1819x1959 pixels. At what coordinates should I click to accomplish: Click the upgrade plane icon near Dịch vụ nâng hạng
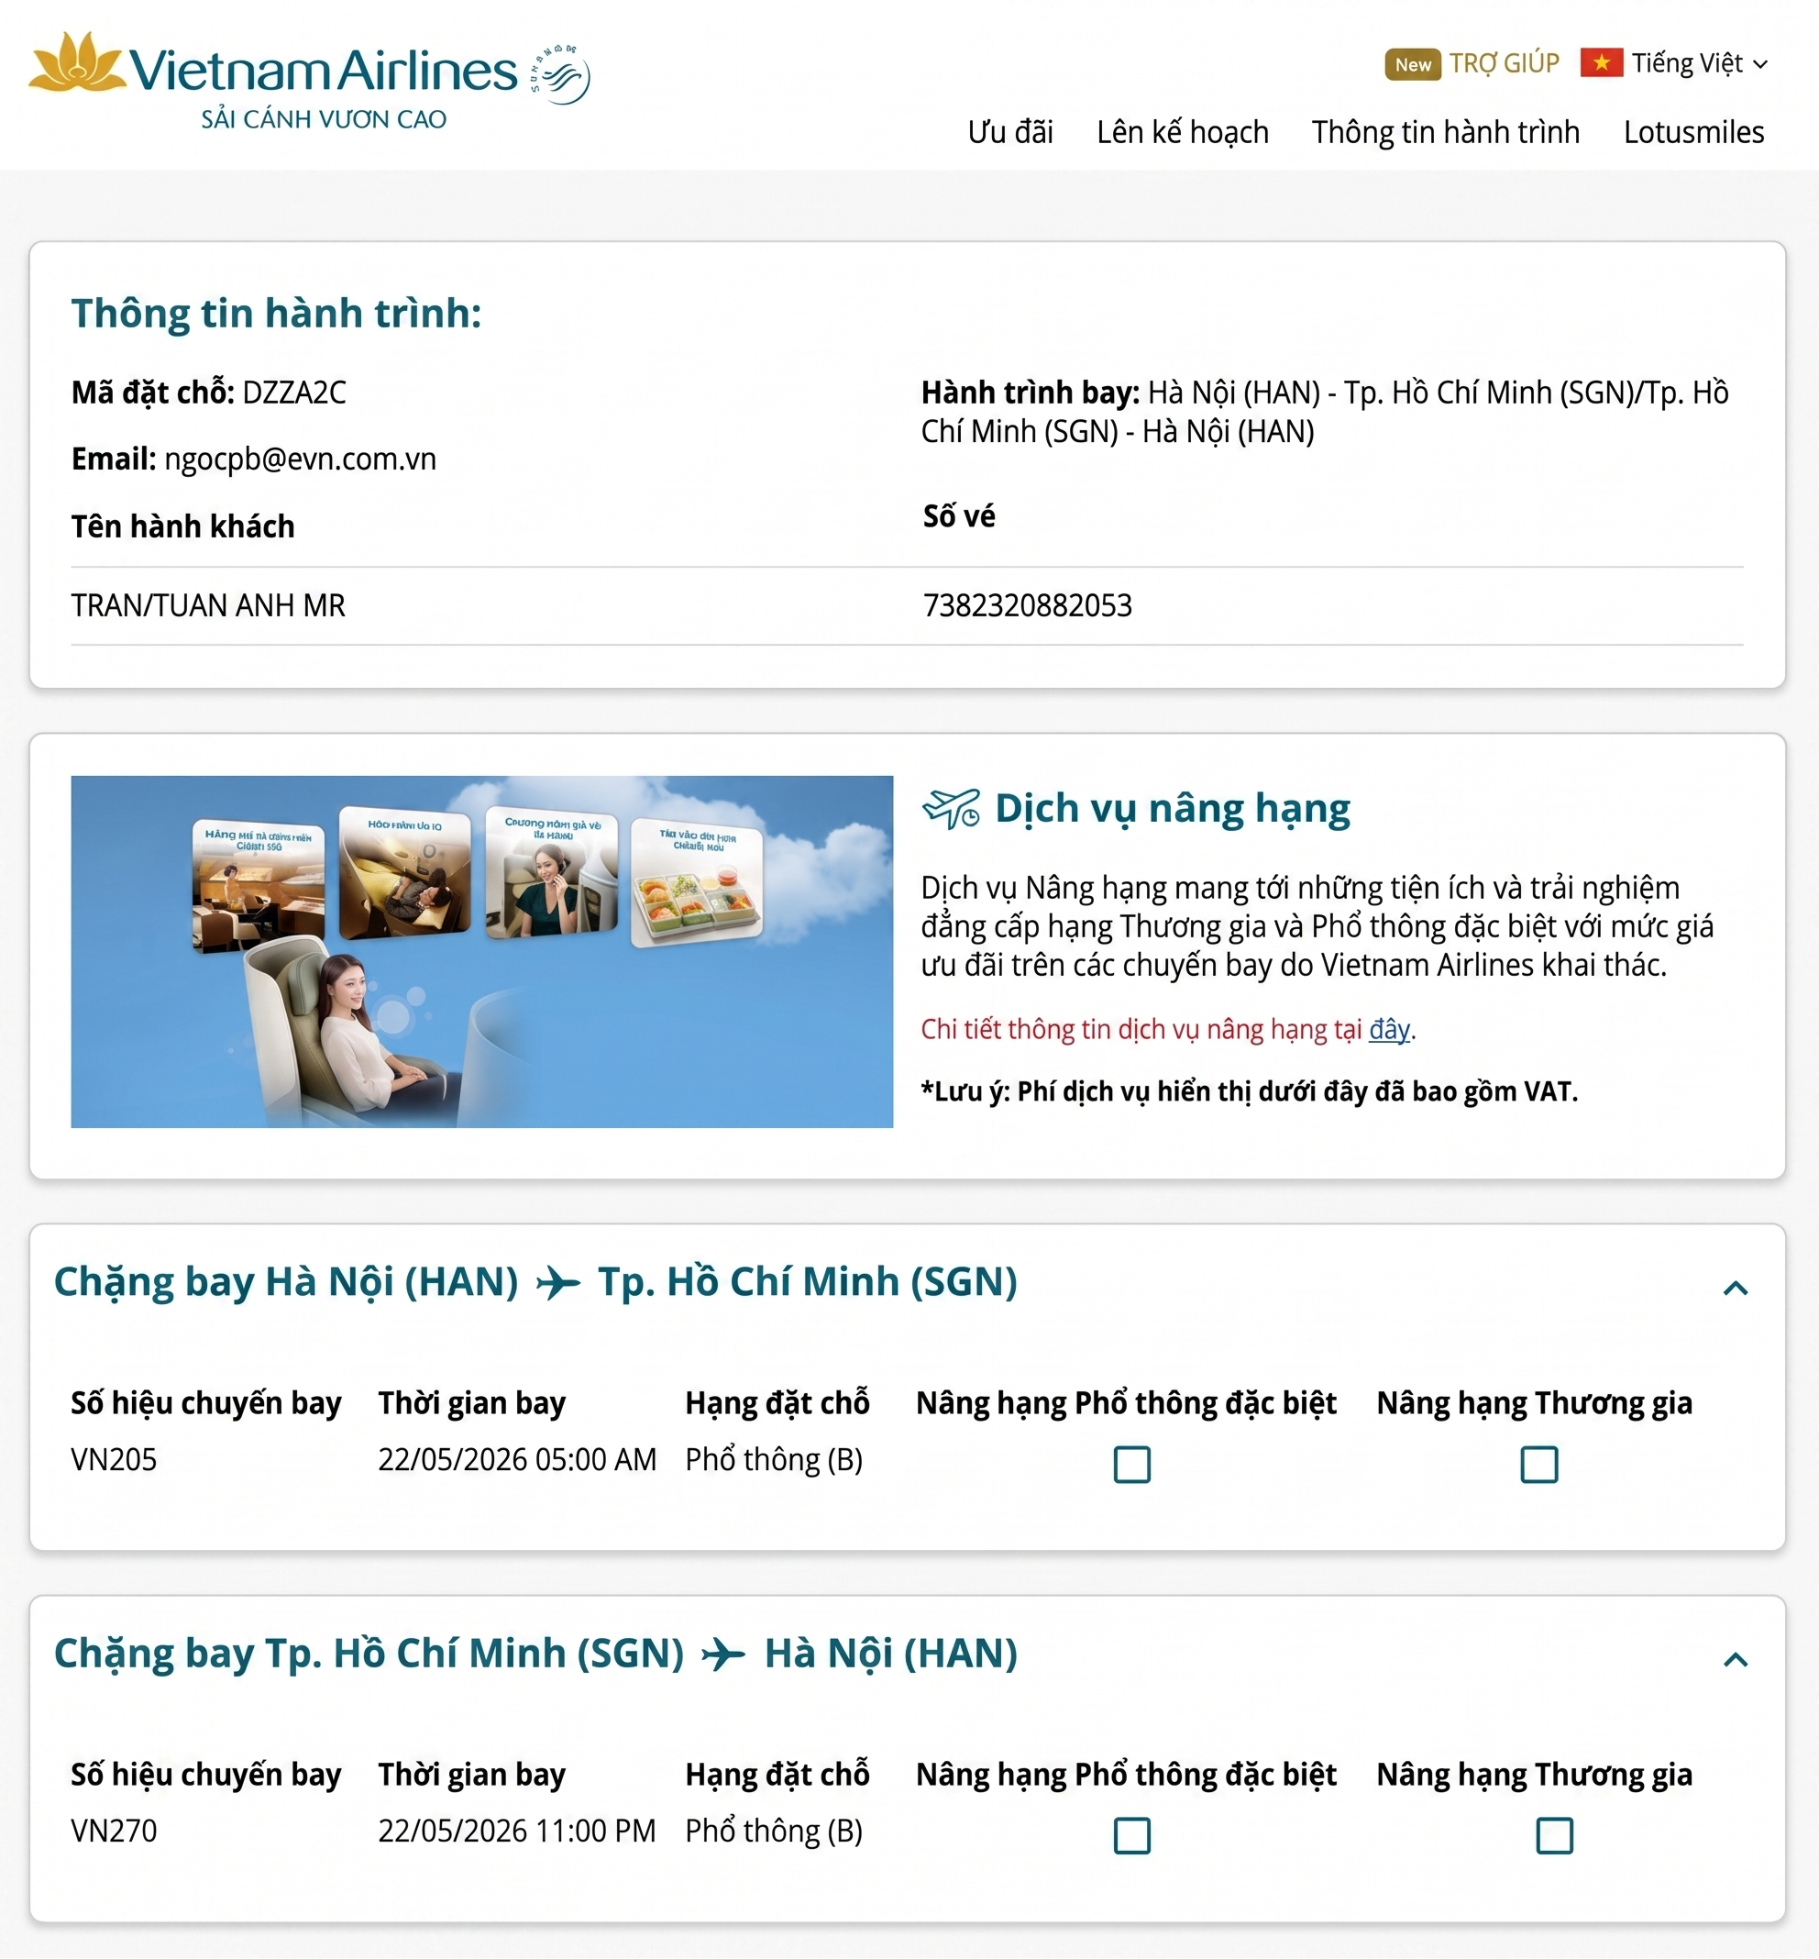(951, 808)
